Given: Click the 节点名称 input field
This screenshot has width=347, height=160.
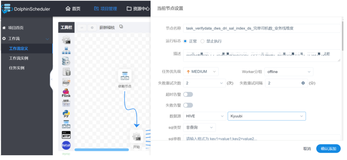Looking at the screenshot, I should point(262,28).
